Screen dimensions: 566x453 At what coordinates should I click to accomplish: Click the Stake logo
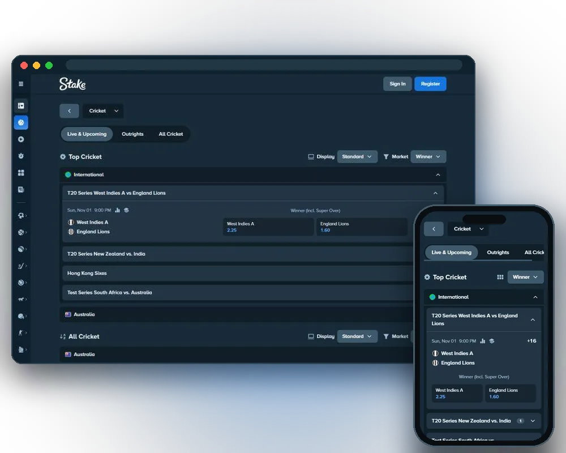pyautogui.click(x=72, y=84)
